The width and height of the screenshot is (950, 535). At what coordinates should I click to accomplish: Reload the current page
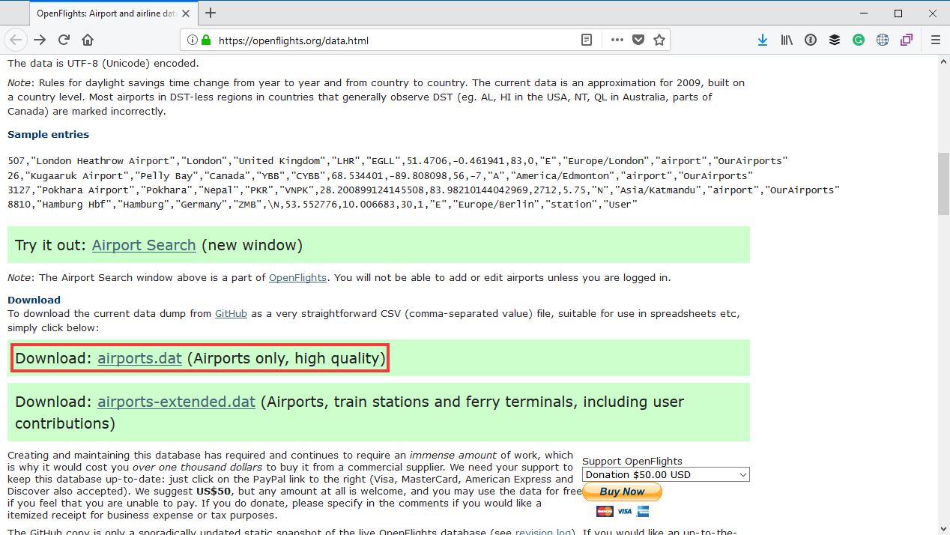(64, 40)
